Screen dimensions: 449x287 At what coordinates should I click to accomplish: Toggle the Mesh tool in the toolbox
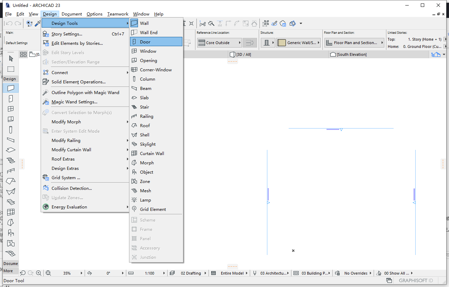(x=11, y=253)
